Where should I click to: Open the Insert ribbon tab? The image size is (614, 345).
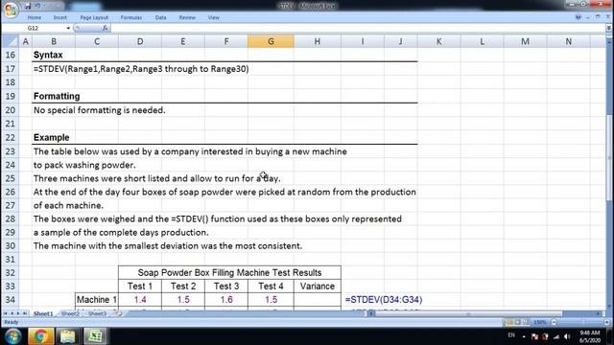coord(59,17)
